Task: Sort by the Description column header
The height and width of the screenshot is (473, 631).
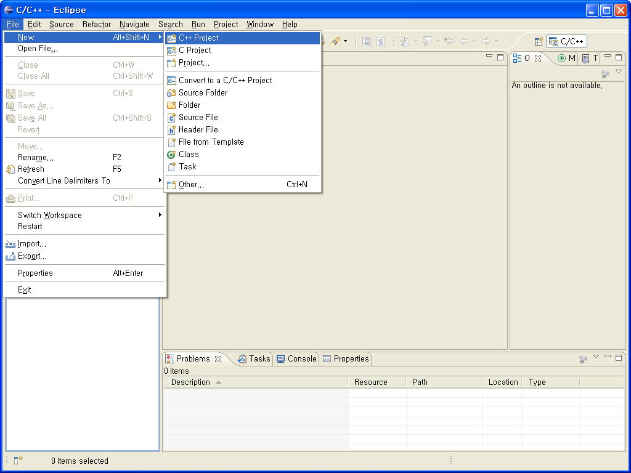Action: pos(256,382)
